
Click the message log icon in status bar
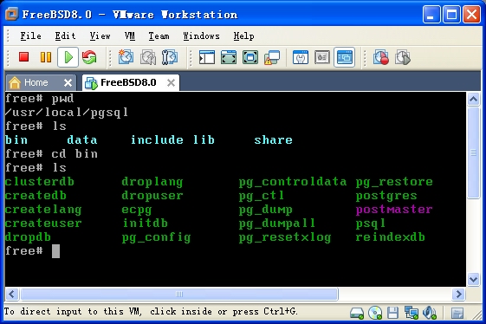pyautogui.click(x=457, y=313)
